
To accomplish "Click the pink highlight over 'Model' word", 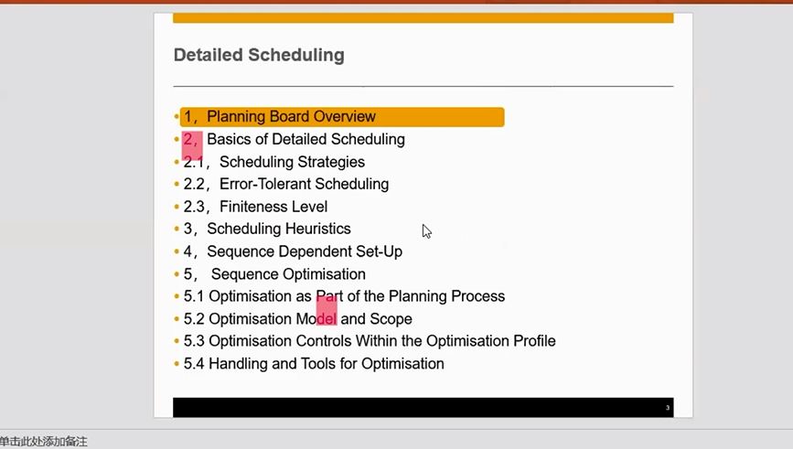I will (327, 310).
